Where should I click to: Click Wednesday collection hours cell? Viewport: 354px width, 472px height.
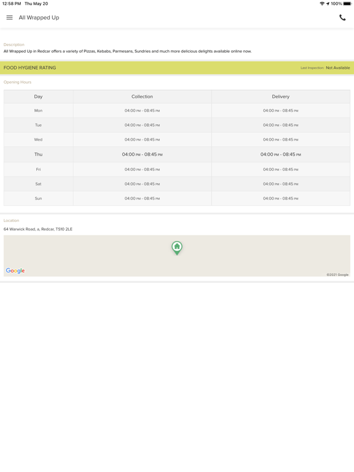pos(142,140)
